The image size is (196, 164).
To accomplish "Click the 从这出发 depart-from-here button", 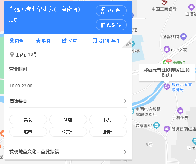I will (x=111, y=25).
